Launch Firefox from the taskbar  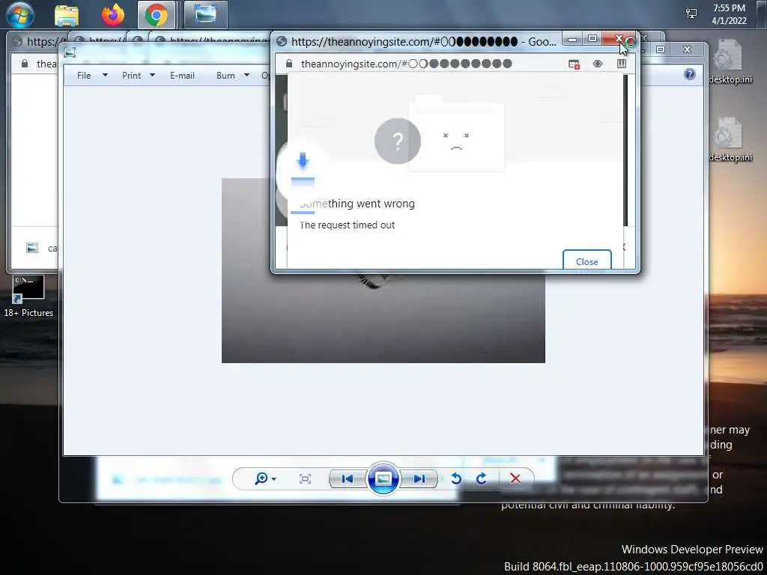tap(112, 15)
